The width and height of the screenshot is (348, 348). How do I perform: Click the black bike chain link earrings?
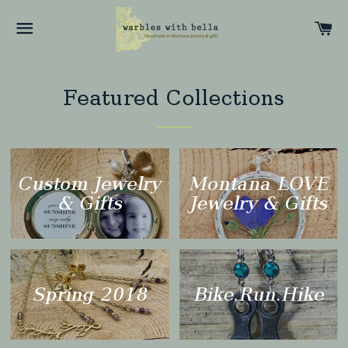point(256,322)
